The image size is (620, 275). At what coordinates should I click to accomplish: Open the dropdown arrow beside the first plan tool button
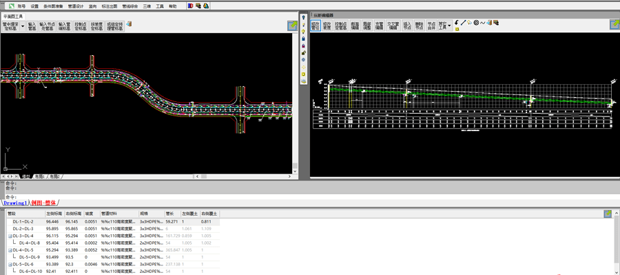(x=23, y=26)
